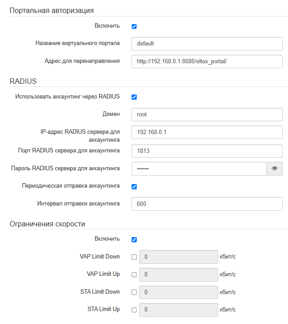Toggle Ограничения скорости Включить checkbox
Image resolution: width=288 pixels, height=324 pixels.
[x=134, y=239]
